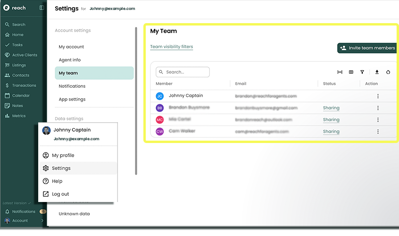The image size is (399, 236).
Task: Open Active Clients in the sidebar
Action: 25,55
